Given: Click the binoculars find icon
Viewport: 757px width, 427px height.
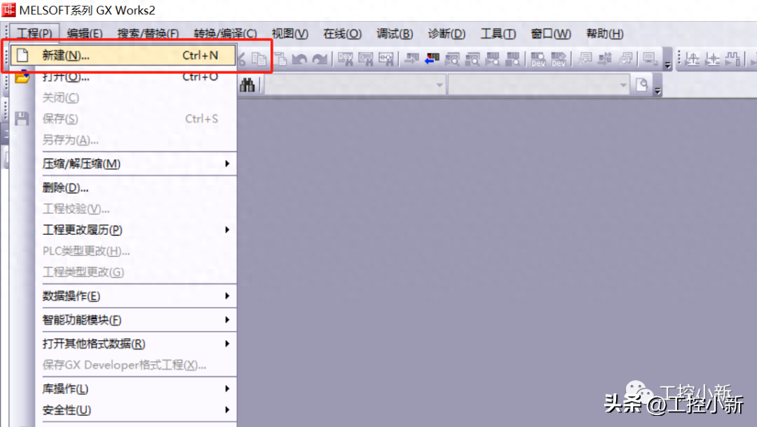Looking at the screenshot, I should coord(247,86).
